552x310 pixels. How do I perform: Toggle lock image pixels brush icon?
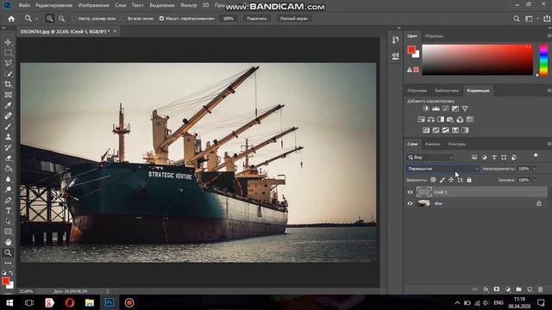click(442, 180)
